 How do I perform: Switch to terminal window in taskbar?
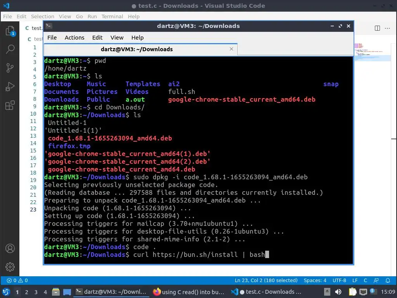pyautogui.click(x=111, y=292)
